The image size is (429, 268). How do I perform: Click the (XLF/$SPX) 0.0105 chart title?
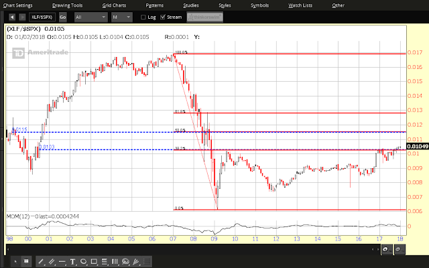(36, 29)
